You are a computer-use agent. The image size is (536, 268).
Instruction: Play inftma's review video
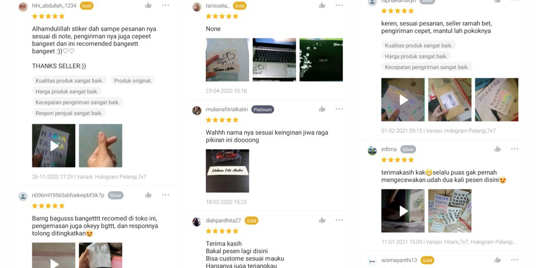(403, 211)
